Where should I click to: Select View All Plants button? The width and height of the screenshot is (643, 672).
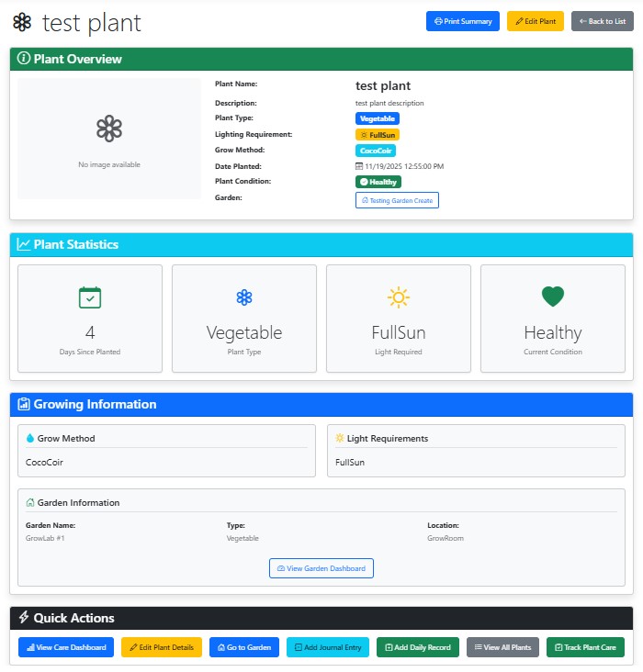click(x=502, y=647)
